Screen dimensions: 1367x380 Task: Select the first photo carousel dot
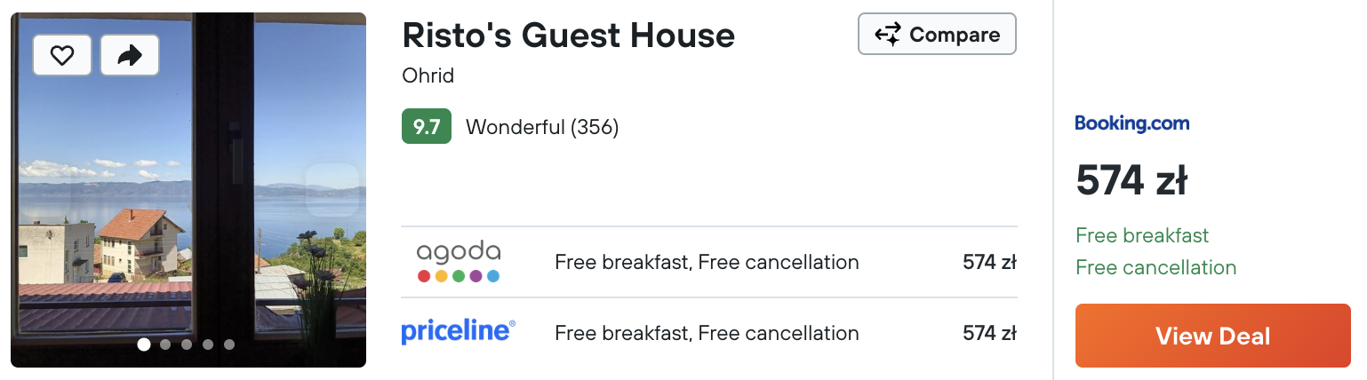tap(144, 344)
